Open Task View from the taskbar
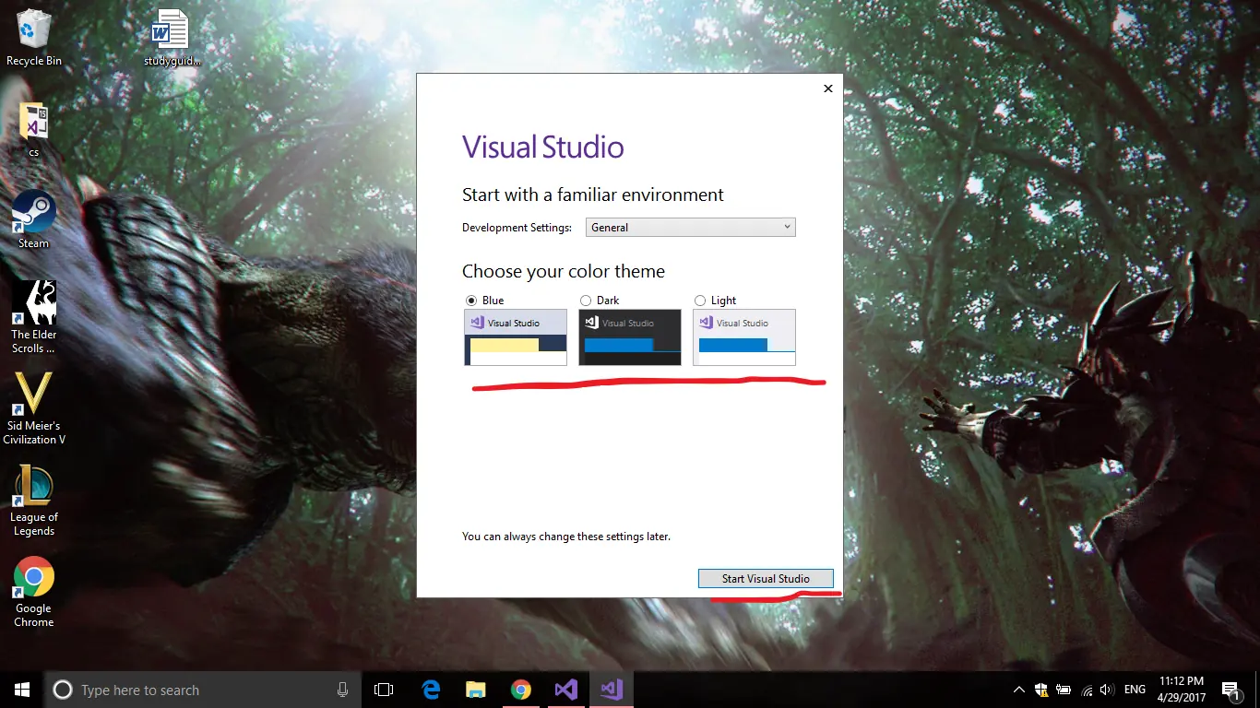 coord(384,690)
